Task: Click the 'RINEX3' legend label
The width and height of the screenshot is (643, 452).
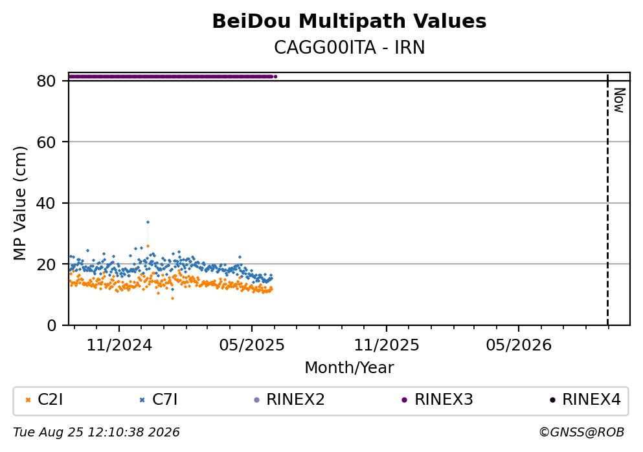Action: pos(444,399)
